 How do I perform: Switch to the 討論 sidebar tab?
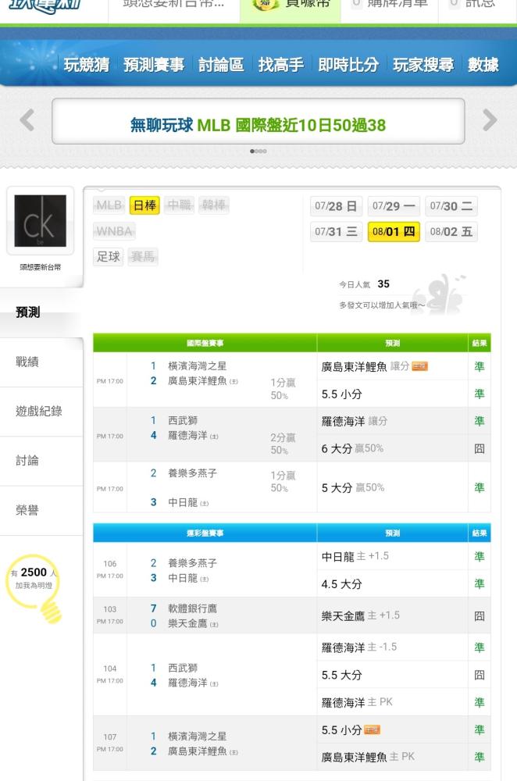(41, 461)
